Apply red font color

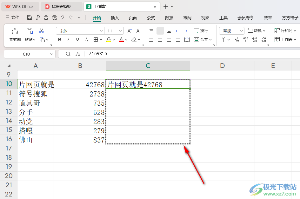pos(121,40)
